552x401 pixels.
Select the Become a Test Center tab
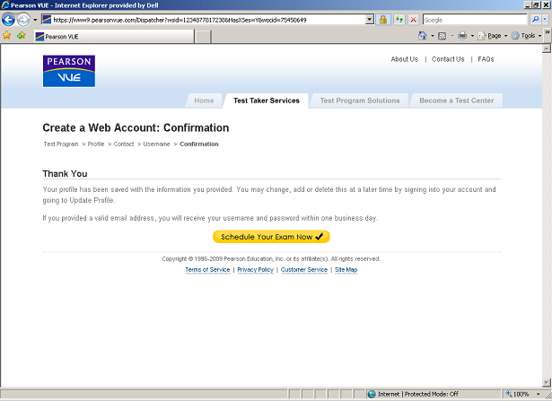[x=456, y=100]
